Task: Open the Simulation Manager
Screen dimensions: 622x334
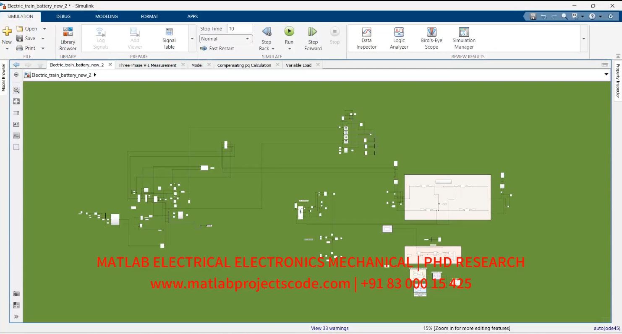Action: [463, 38]
